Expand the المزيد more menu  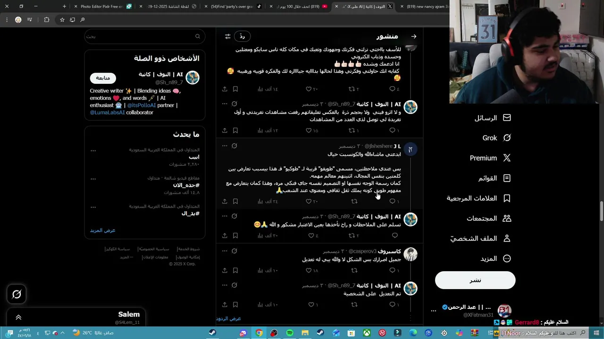coord(495,258)
